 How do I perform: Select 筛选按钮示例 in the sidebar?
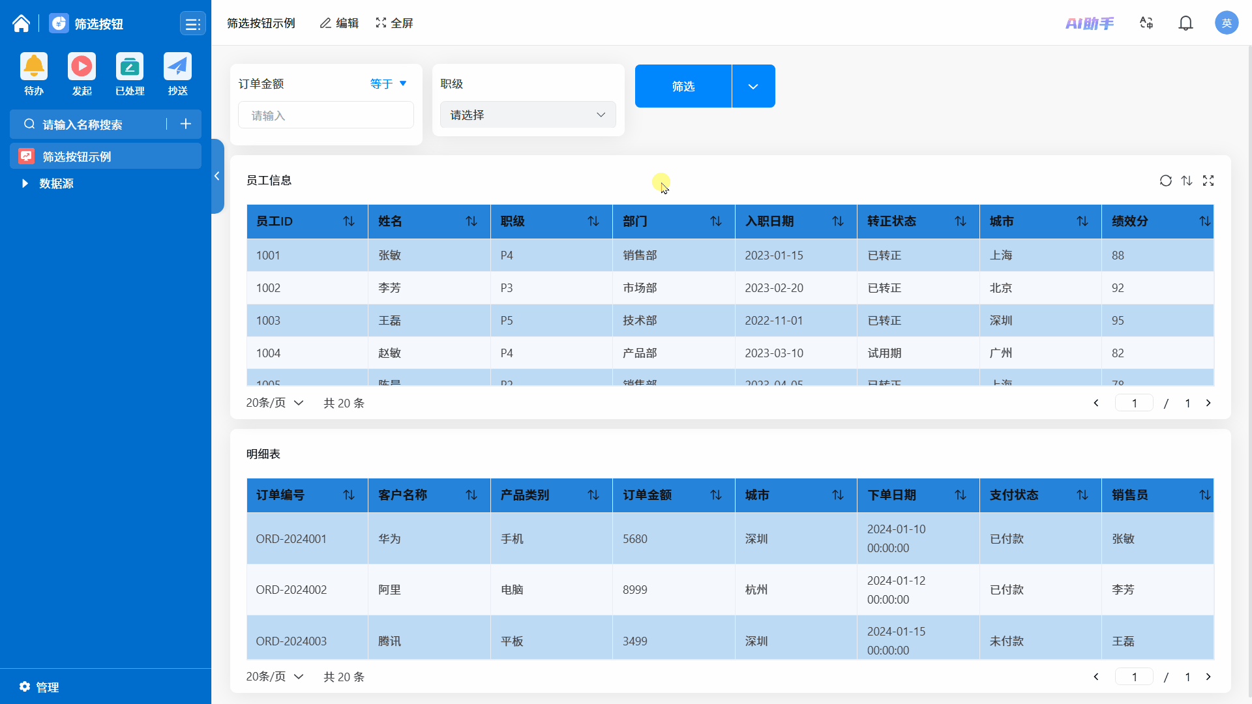(x=106, y=156)
